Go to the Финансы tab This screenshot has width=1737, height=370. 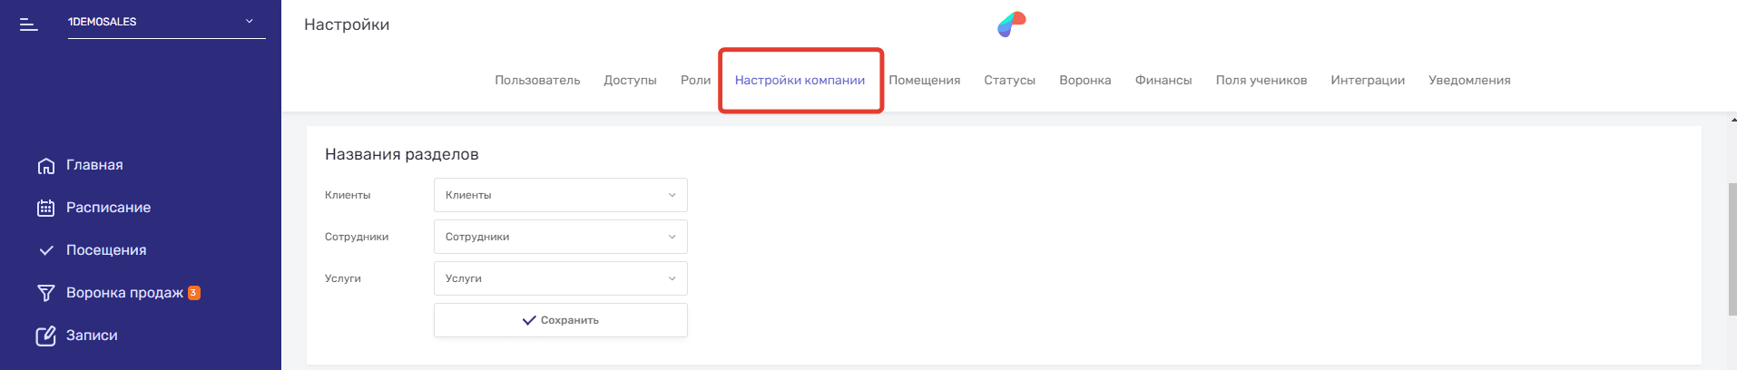pos(1163,81)
